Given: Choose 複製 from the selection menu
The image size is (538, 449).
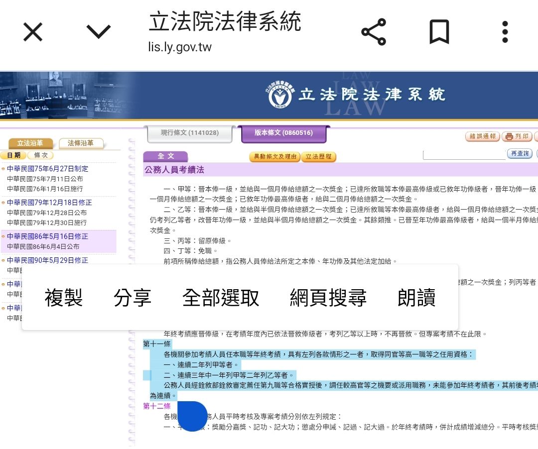Looking at the screenshot, I should click(x=63, y=298).
